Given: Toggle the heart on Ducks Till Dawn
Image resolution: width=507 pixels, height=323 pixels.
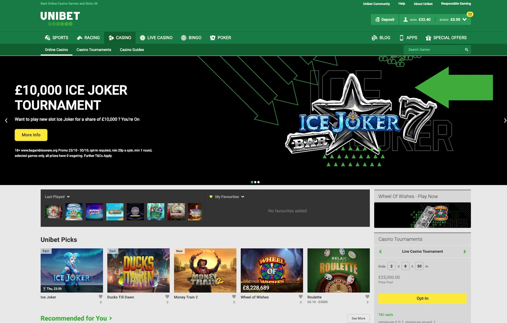Looking at the screenshot, I should coord(167,296).
